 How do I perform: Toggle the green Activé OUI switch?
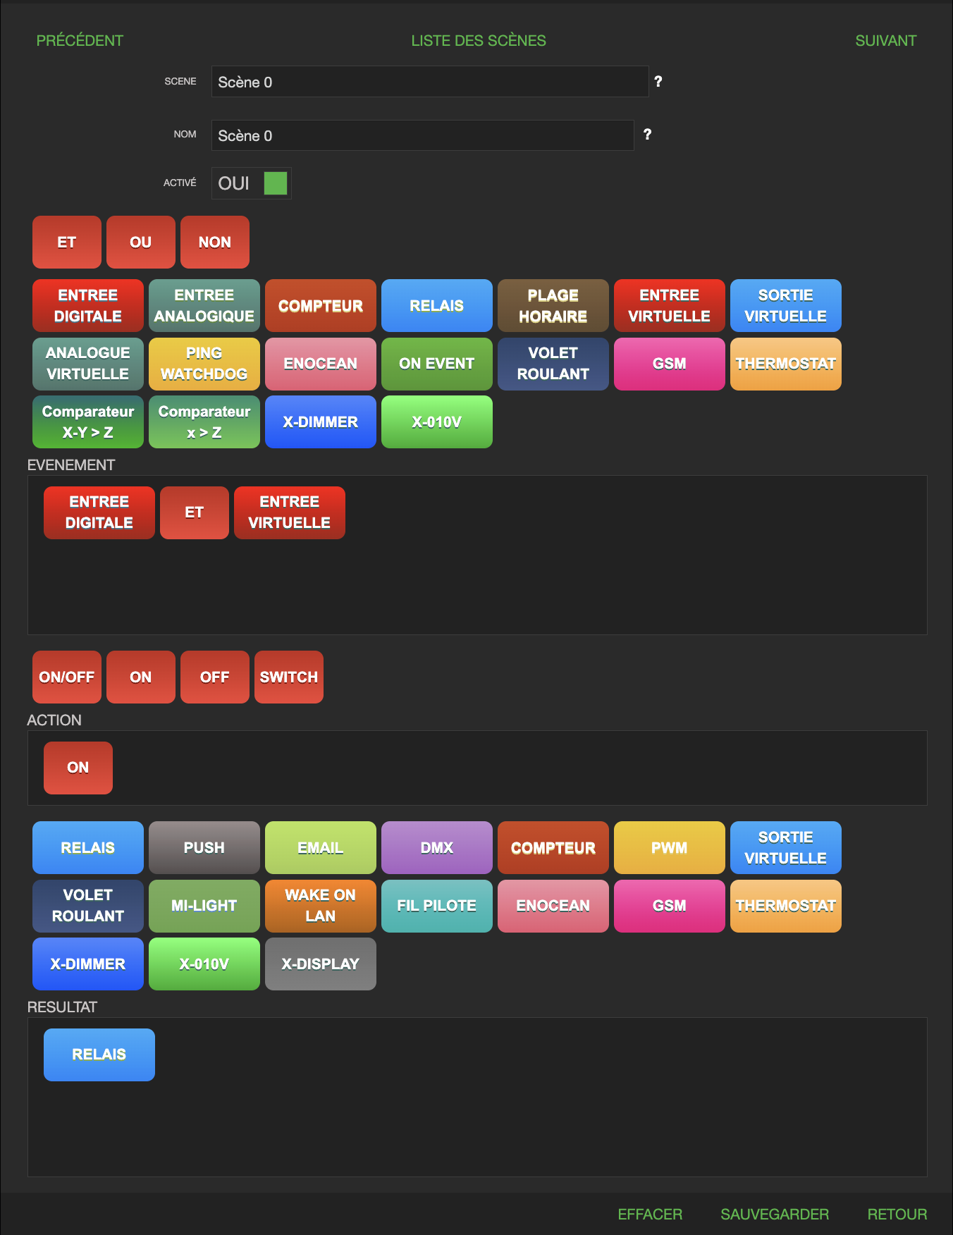point(275,183)
